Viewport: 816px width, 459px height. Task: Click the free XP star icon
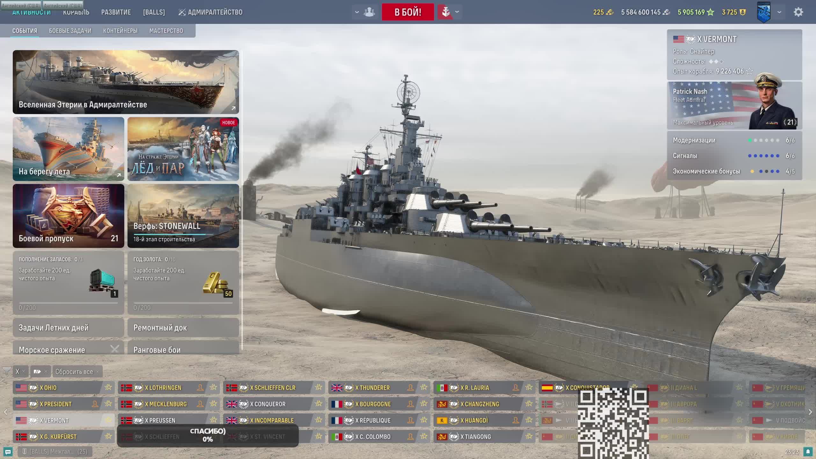coord(710,12)
